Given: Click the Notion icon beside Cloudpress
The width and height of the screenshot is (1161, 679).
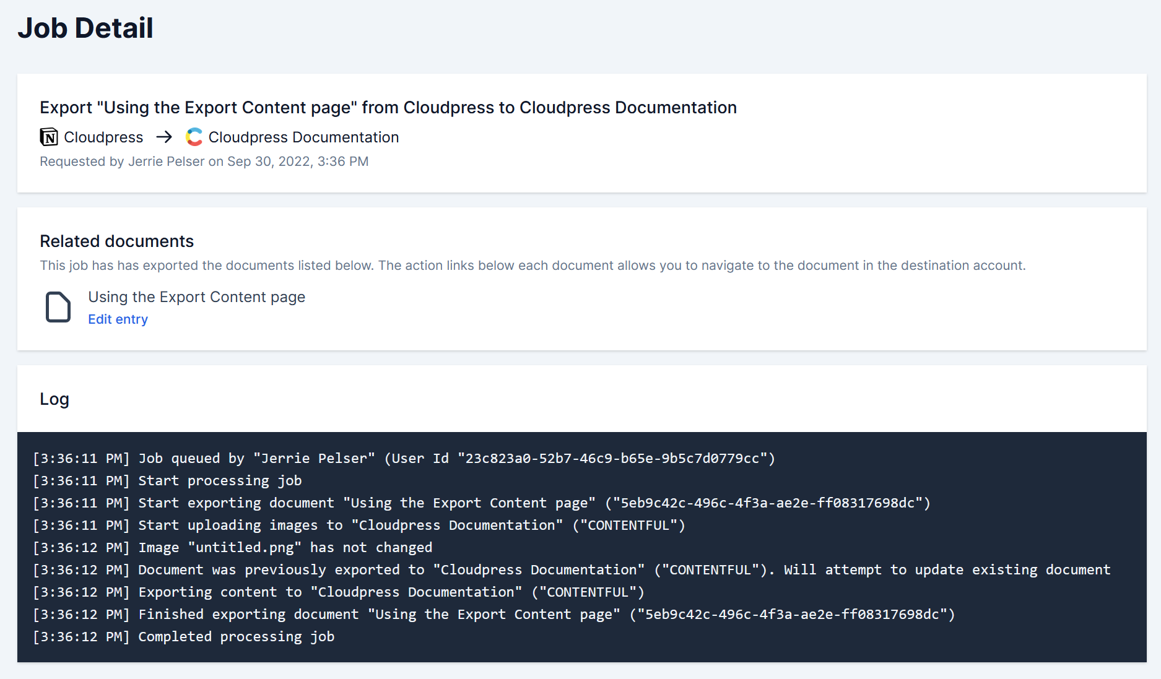Looking at the screenshot, I should pos(49,137).
